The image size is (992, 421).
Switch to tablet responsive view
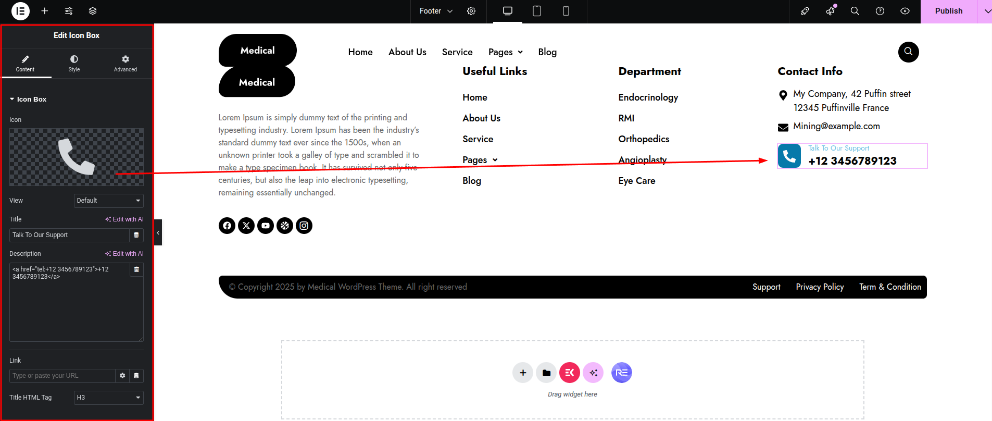click(x=537, y=11)
